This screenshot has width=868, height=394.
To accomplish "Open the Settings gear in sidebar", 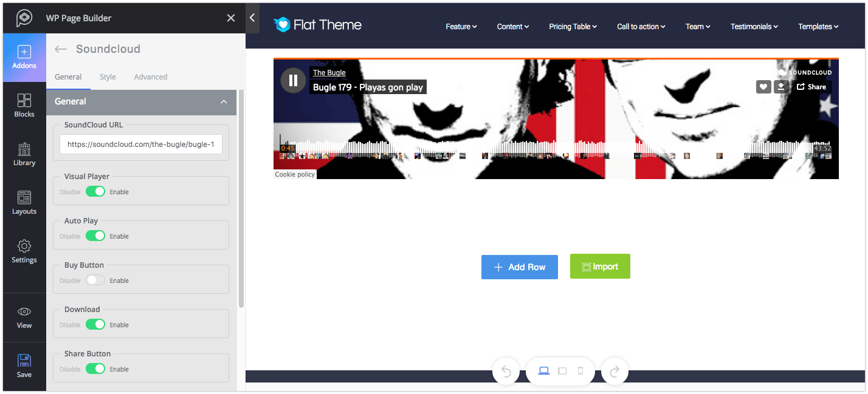I will 24,251.
